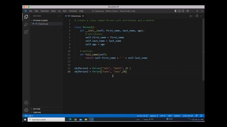Change indentation via Spaces: 4
The image size is (227, 127).
click(x=154, y=116)
